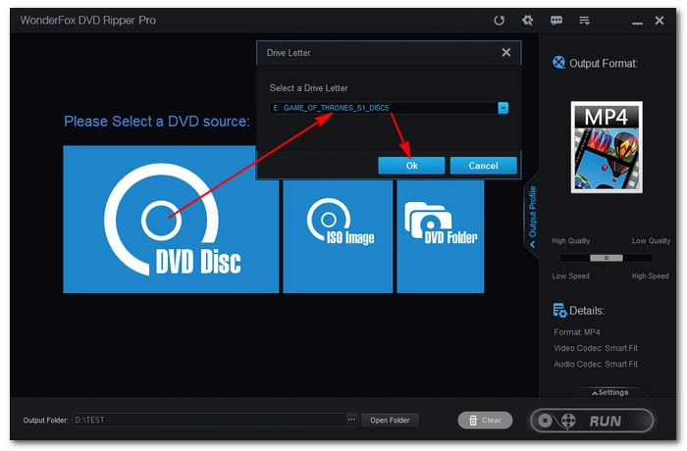The height and width of the screenshot is (451, 687).
Task: Choose ISO Image as source
Action: click(x=338, y=236)
